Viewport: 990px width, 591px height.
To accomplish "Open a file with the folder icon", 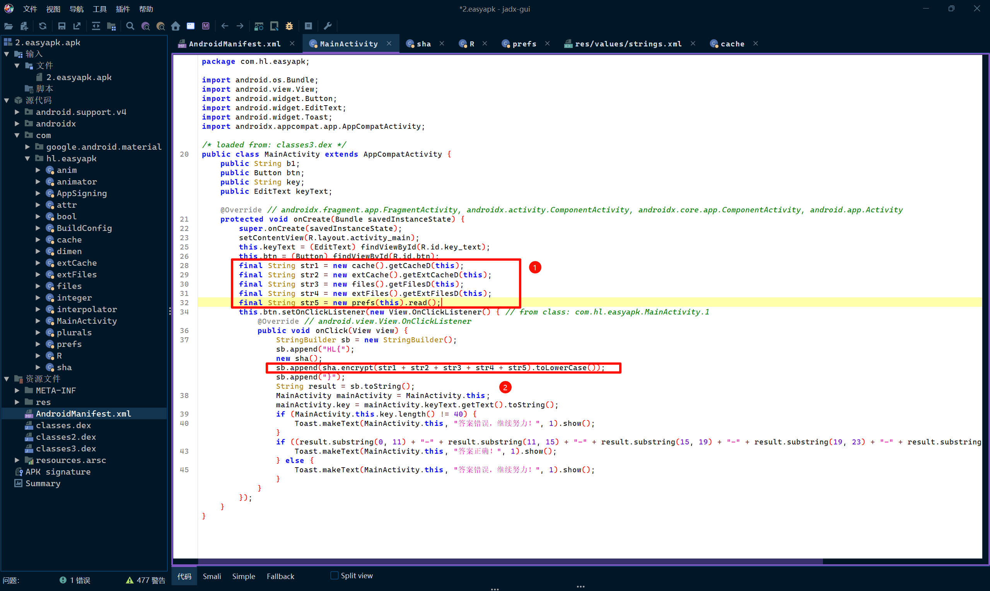I will click(x=9, y=26).
